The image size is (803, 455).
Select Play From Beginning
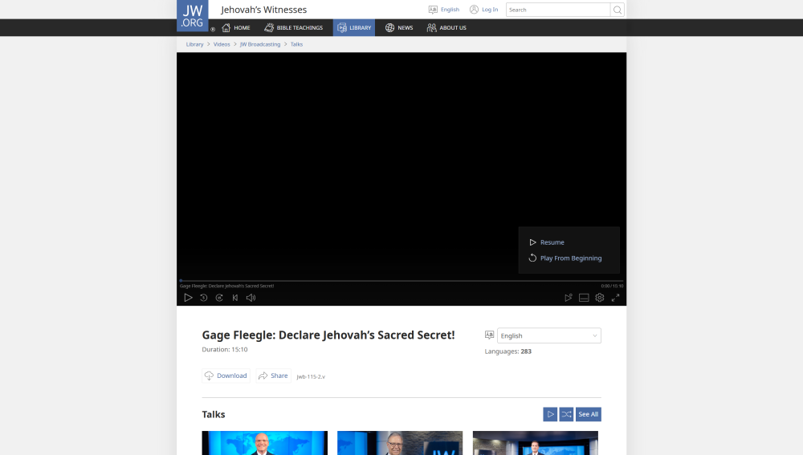click(570, 258)
